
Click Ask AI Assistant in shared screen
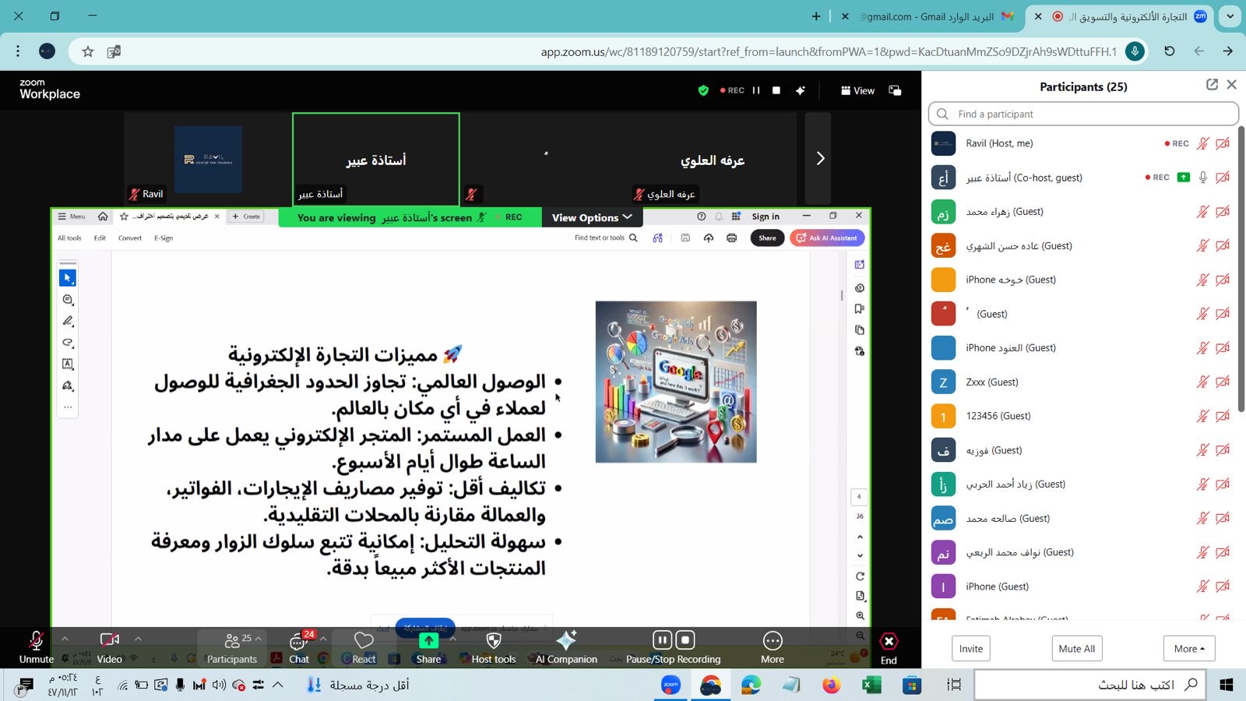tap(827, 238)
